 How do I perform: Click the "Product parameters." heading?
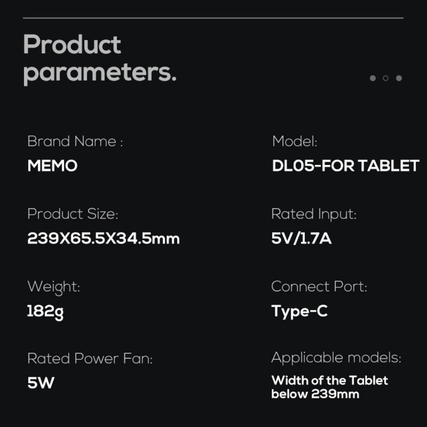[x=100, y=59]
